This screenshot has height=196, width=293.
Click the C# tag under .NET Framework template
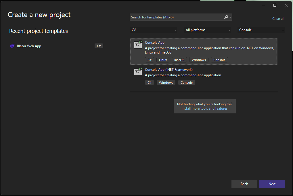click(x=150, y=83)
